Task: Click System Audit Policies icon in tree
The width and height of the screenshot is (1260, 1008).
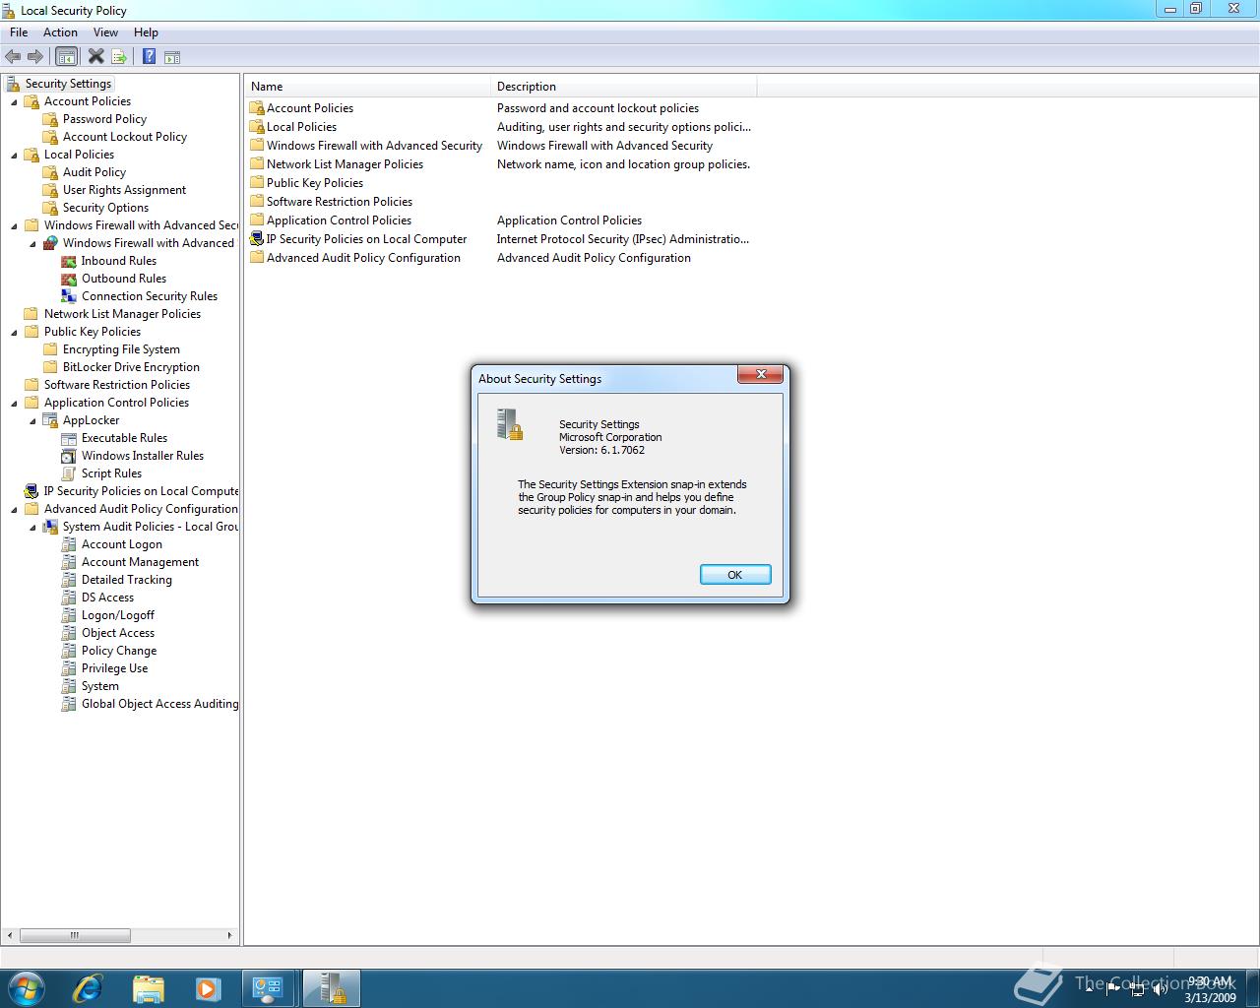Action: click(50, 527)
